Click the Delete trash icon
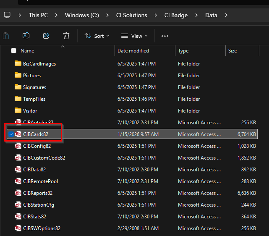Image resolution: width=269 pixels, height=236 pixels. 66,36
